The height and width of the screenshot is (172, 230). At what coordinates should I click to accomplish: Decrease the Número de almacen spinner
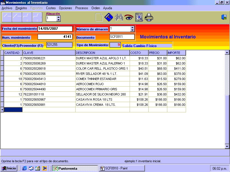click(x=132, y=30)
